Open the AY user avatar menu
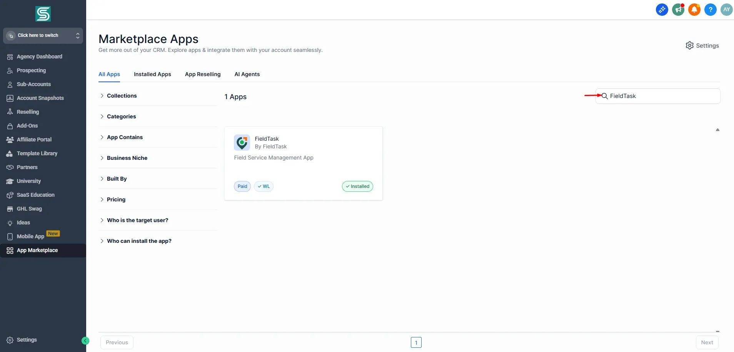 click(726, 10)
